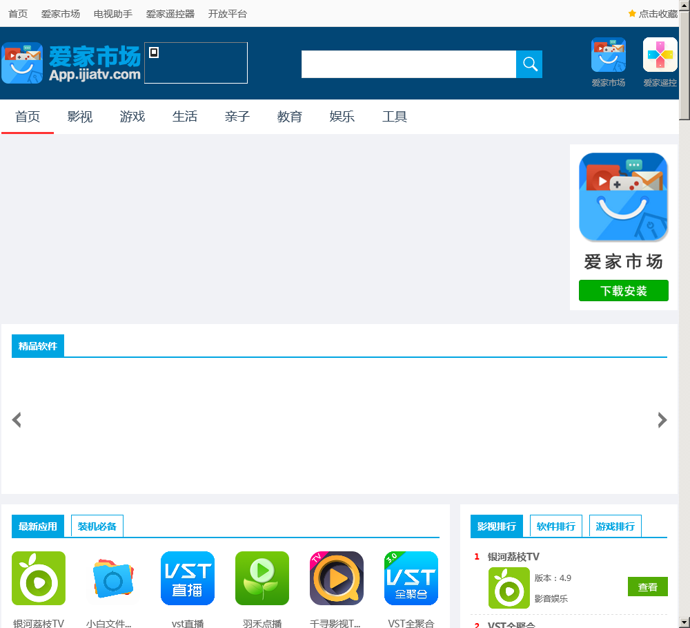
Task: Click the VST全聚合 name under its app icon
Action: pyautogui.click(x=411, y=623)
